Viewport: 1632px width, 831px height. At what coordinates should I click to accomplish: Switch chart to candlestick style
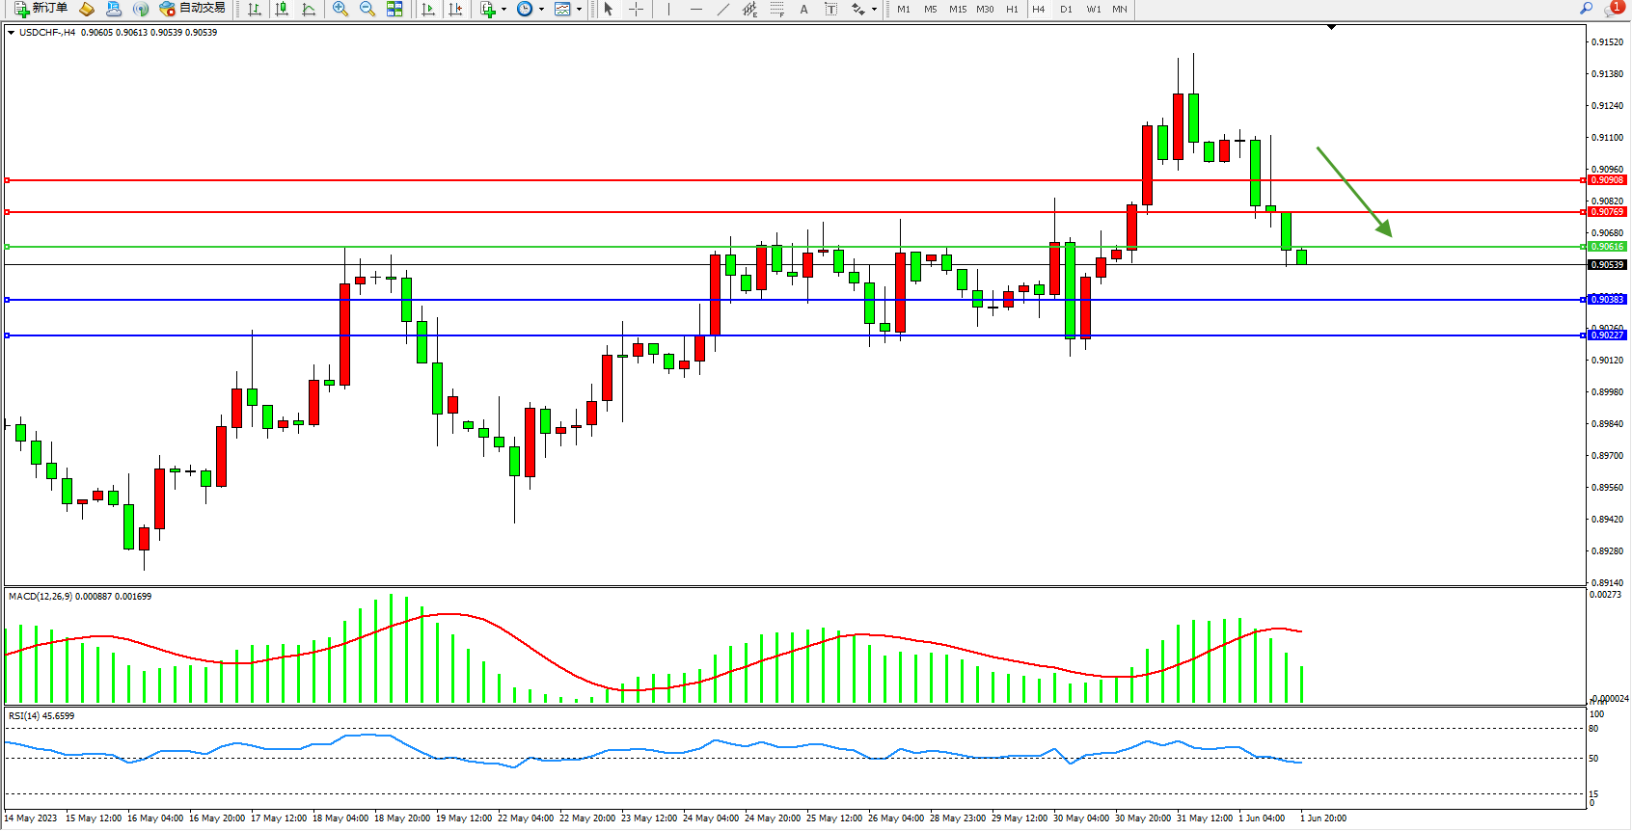pyautogui.click(x=282, y=10)
